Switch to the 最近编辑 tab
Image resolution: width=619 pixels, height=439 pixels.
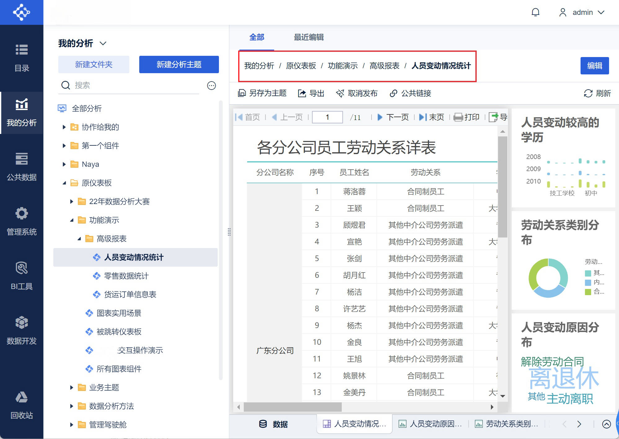(x=309, y=37)
